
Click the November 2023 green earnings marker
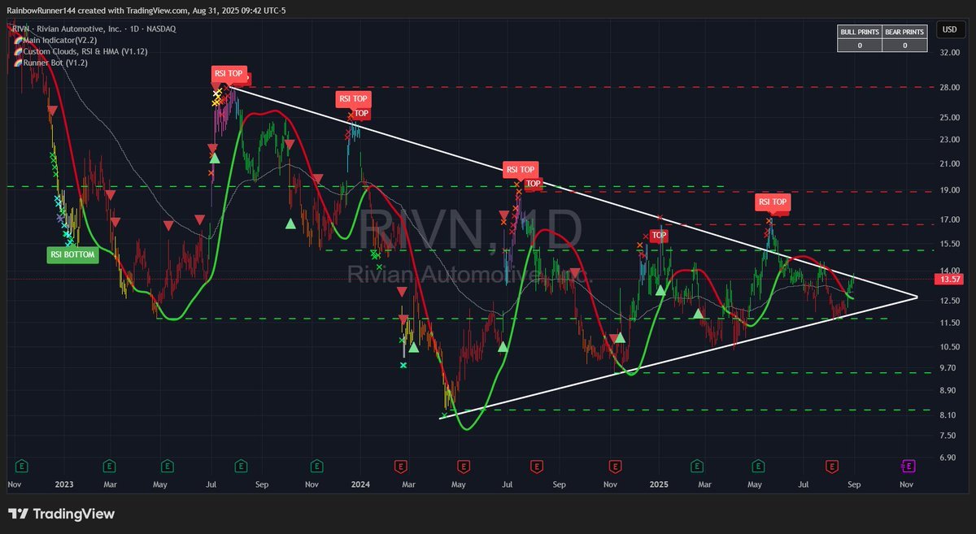tap(316, 467)
